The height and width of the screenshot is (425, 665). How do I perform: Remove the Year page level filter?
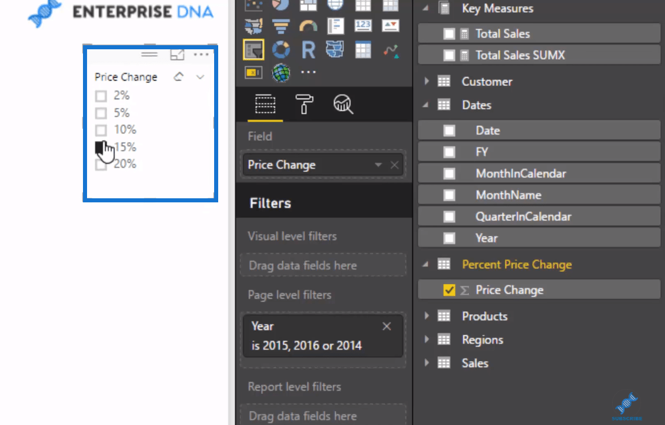point(386,326)
